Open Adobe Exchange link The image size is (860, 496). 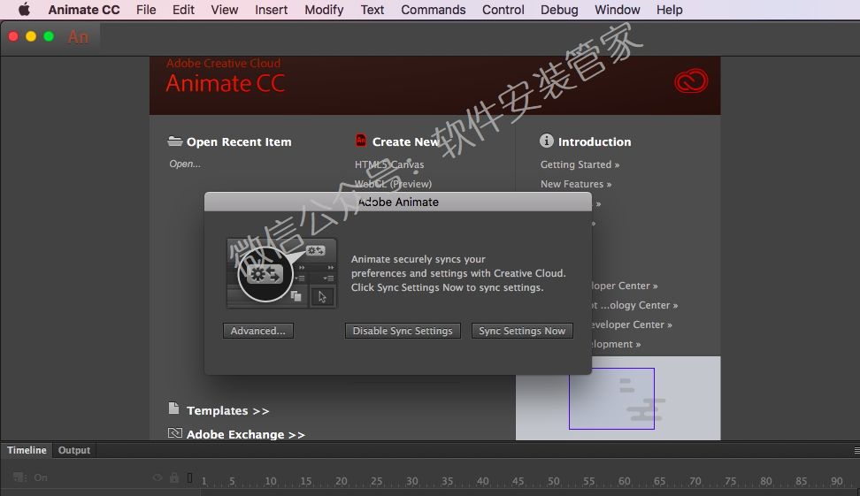(x=245, y=434)
